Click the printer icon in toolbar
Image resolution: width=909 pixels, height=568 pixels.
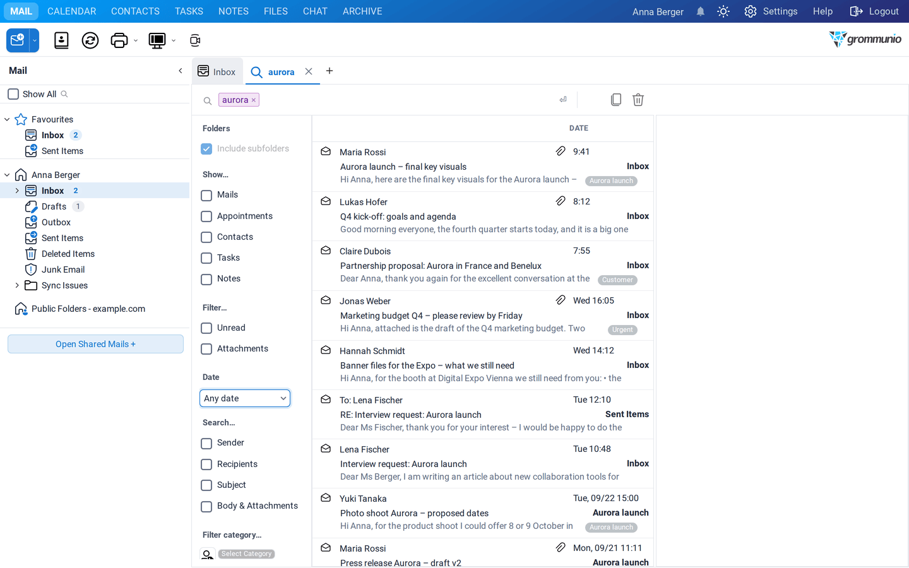click(x=119, y=40)
